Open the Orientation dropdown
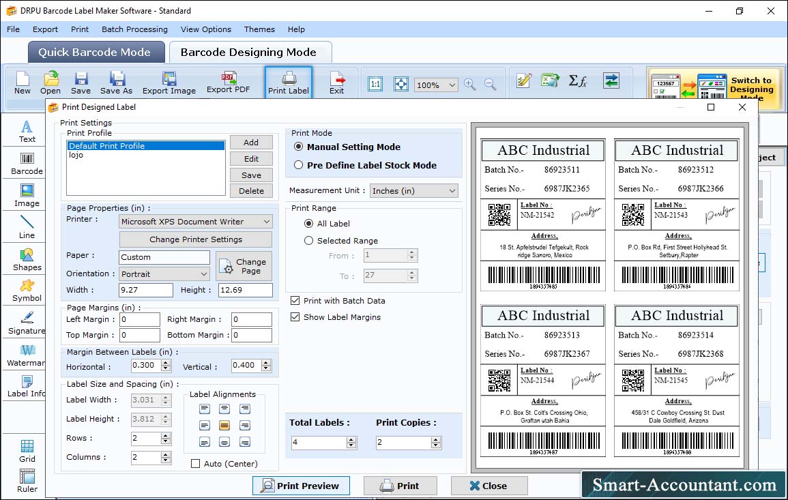This screenshot has width=788, height=500. pos(164,274)
